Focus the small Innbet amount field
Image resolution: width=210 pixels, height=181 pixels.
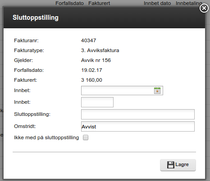pyautogui.click(x=97, y=102)
